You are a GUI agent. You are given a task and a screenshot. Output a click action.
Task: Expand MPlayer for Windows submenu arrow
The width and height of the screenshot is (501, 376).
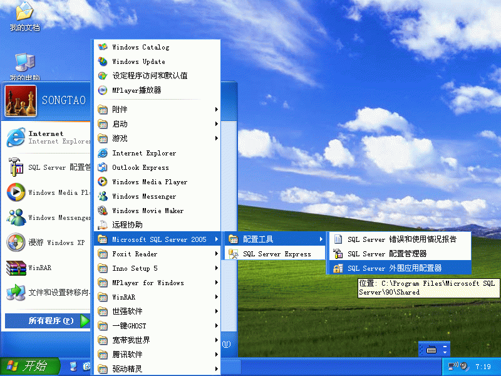coord(217,283)
